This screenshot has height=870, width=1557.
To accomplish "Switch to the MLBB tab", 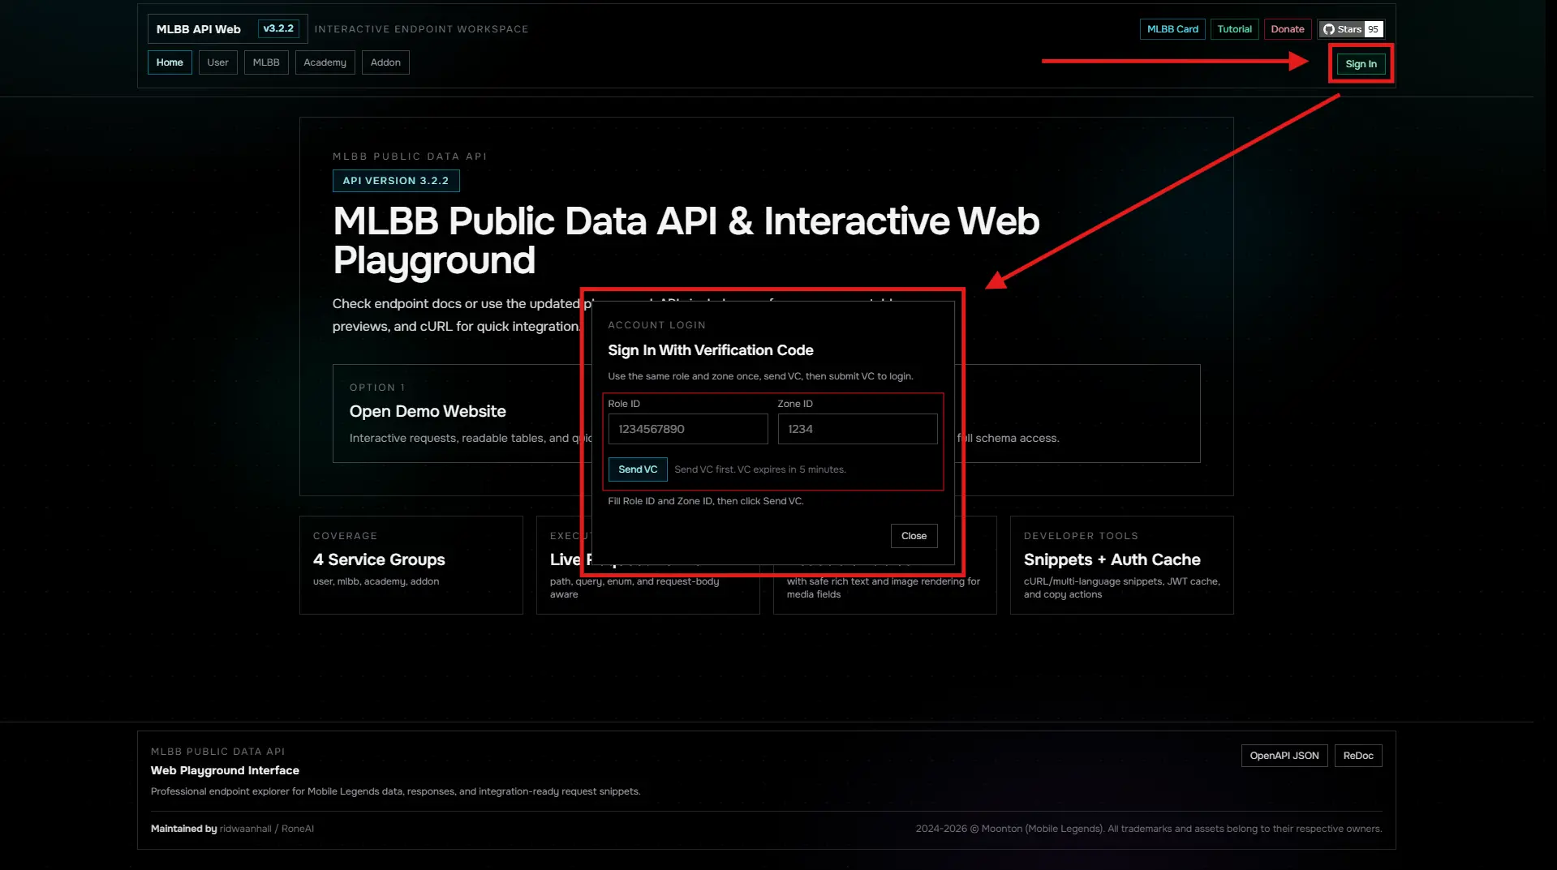I will (x=266, y=62).
